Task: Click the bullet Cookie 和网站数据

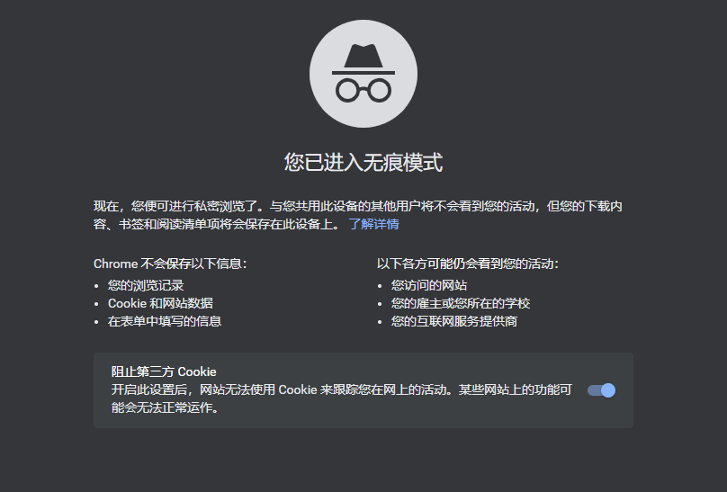Action: [160, 303]
